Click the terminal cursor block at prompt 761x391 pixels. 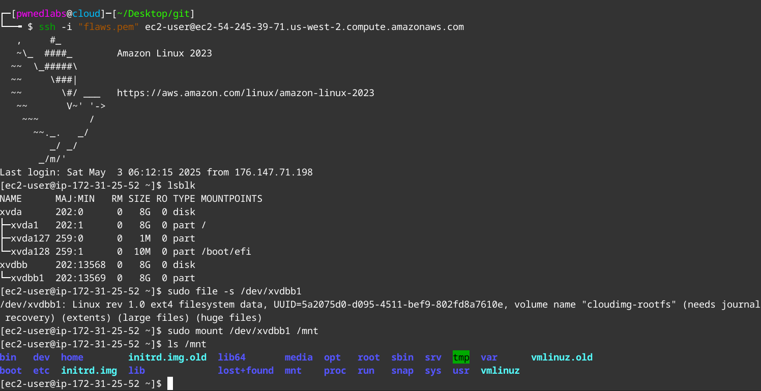[170, 384]
